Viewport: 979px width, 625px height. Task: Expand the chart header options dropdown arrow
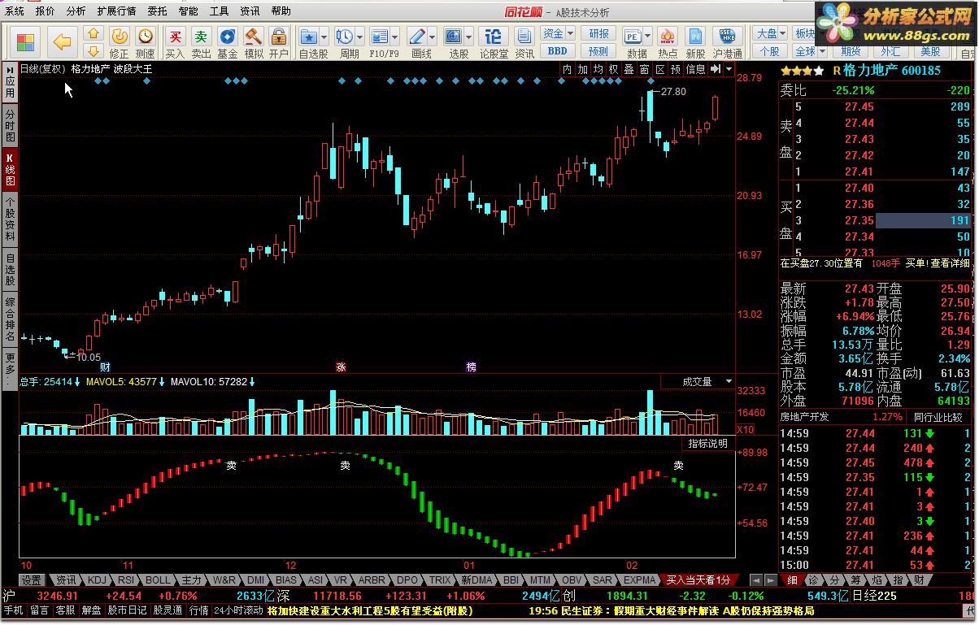tap(729, 69)
